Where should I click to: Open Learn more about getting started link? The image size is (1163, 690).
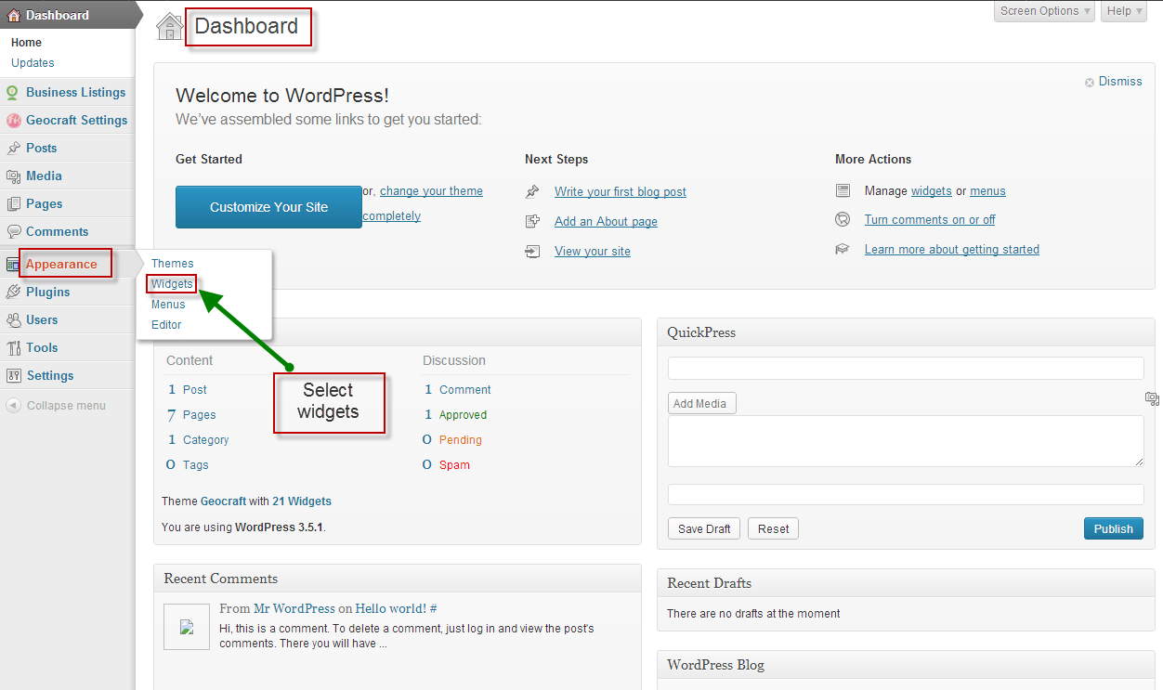click(952, 250)
